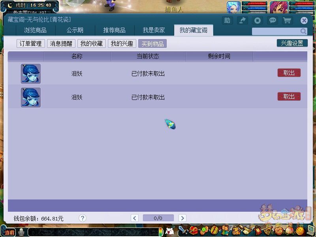The width and height of the screenshot is (316, 237).
Task: Open the scroll quest icon
Action: click(x=247, y=230)
